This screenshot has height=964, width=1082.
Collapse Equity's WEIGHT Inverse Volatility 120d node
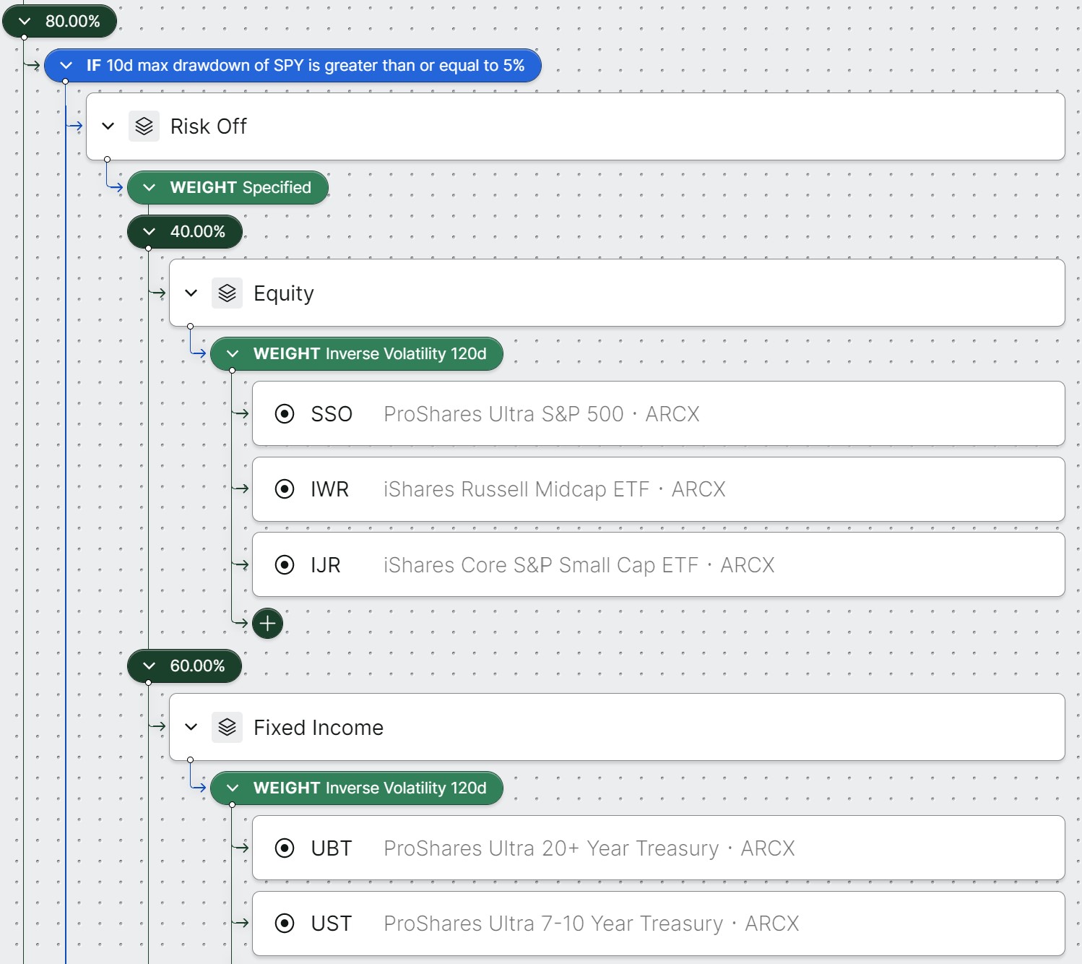[x=233, y=354]
